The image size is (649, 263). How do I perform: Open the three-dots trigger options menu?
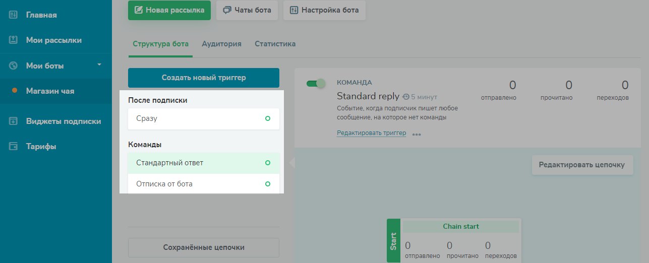(417, 135)
